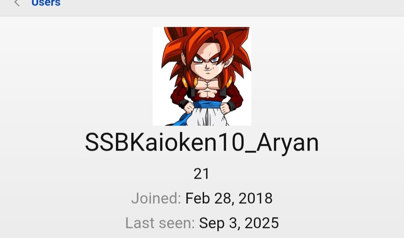Screen dimensions: 404x238
Task: Click the year 2018 in joined date
Action: point(255,198)
